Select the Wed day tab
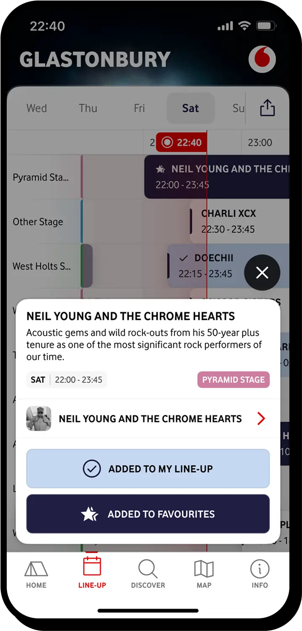The height and width of the screenshot is (631, 302). click(x=37, y=108)
